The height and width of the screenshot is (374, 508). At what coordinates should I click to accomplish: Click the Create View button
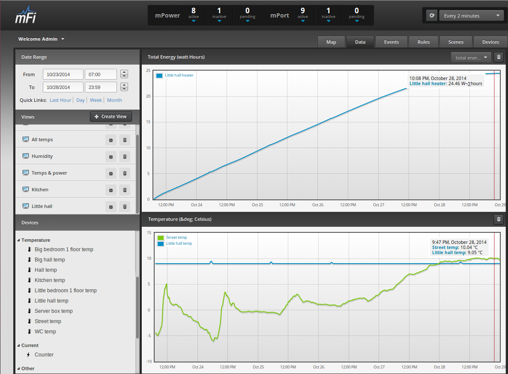point(111,116)
